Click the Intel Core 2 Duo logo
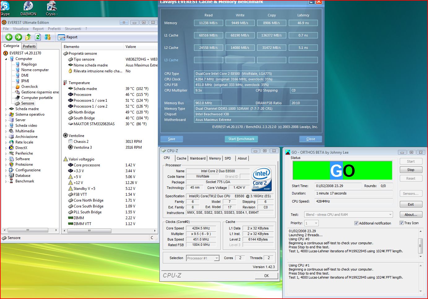The image size is (428, 299). point(262,179)
